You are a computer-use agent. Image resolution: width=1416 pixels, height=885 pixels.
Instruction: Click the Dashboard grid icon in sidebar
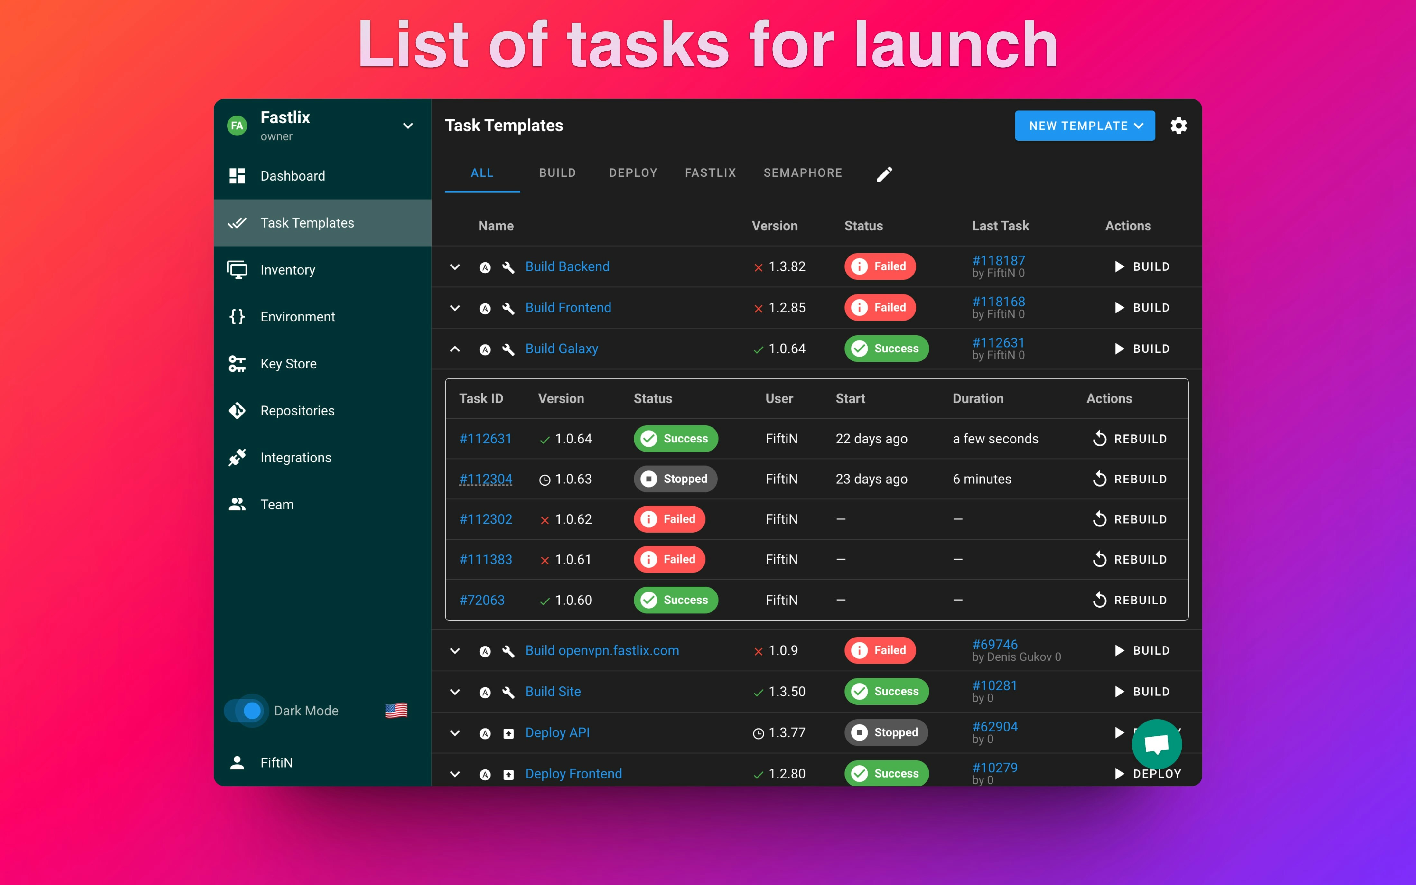tap(237, 176)
